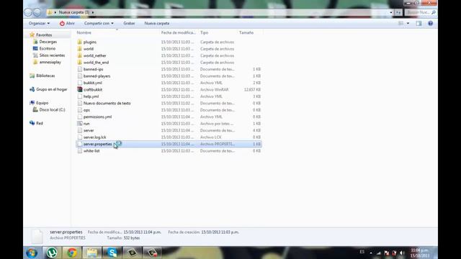Click the Abrir toolbar button

[67, 23]
